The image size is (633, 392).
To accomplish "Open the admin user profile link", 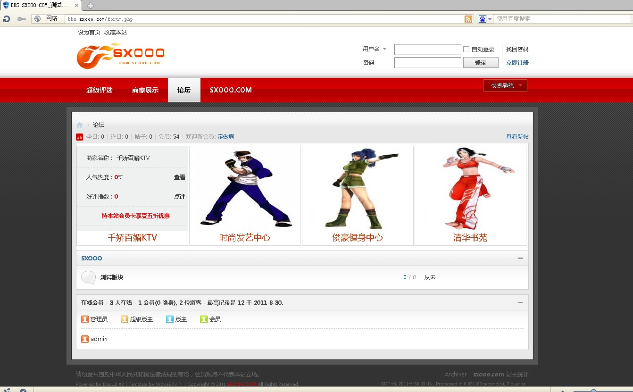I will 99,339.
